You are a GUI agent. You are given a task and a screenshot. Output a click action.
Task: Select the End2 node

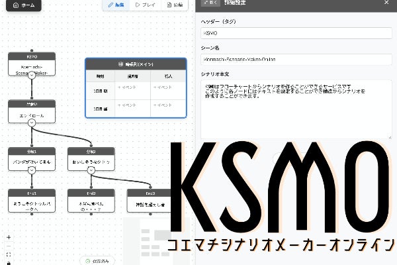point(91,201)
